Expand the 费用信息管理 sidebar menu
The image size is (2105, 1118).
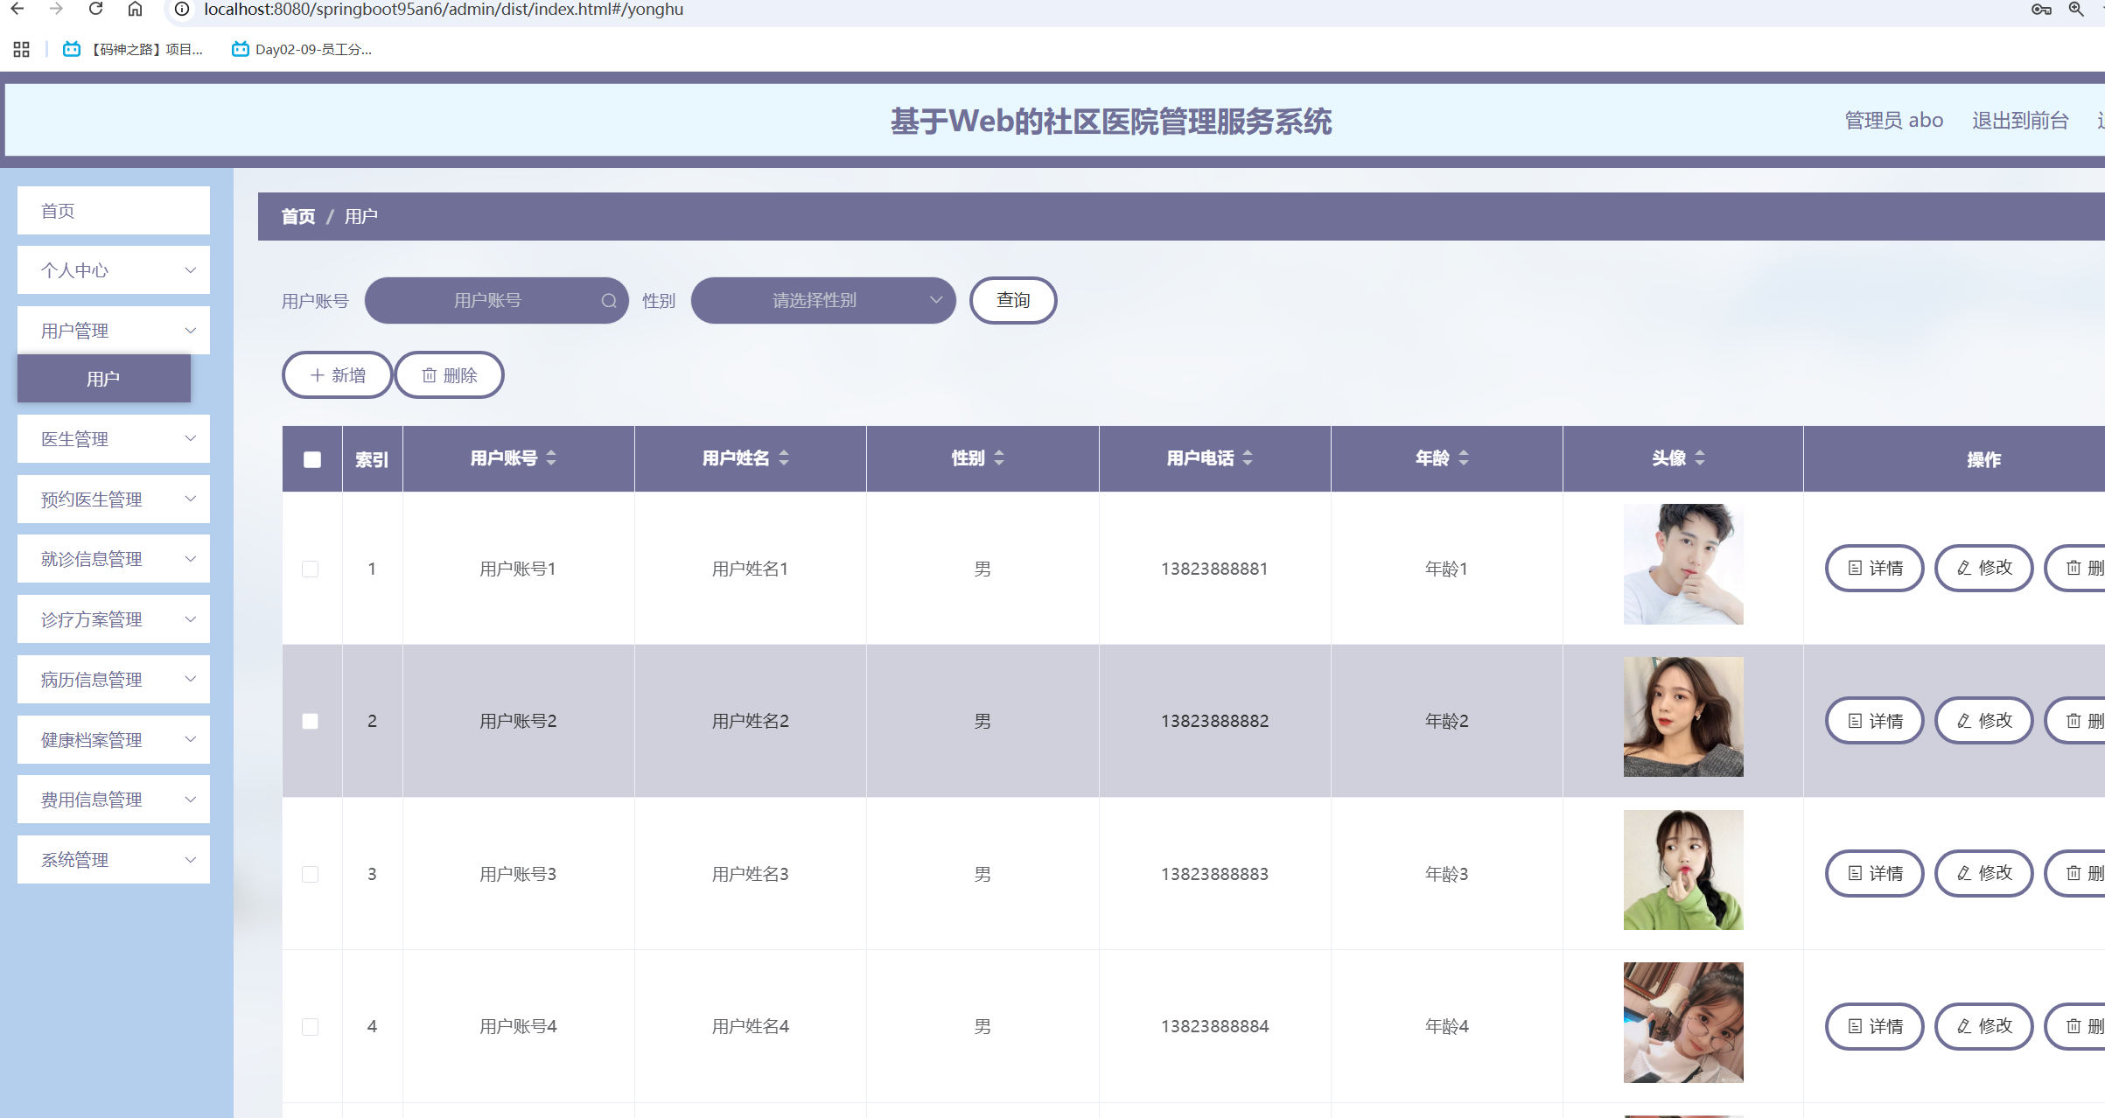(114, 800)
